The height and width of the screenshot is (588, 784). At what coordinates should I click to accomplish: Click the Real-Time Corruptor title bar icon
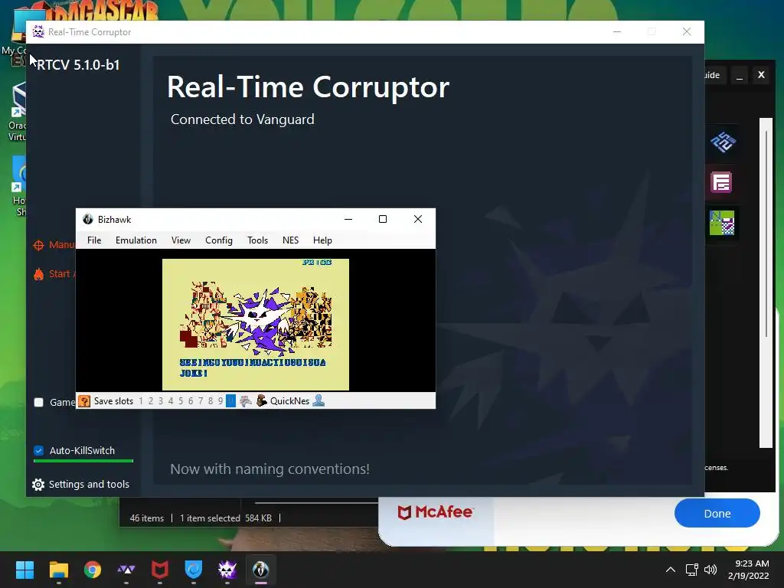(x=38, y=31)
